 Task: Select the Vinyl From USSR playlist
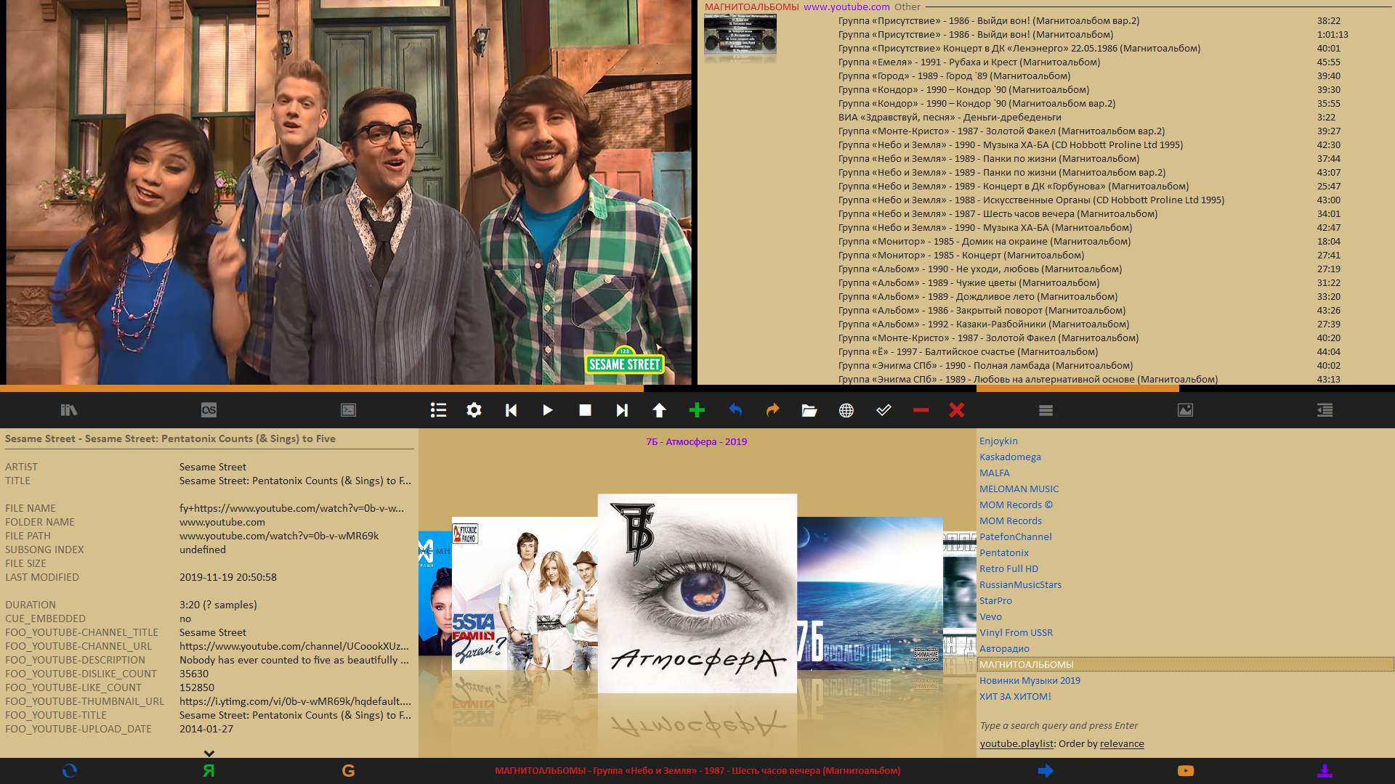[x=1015, y=632]
